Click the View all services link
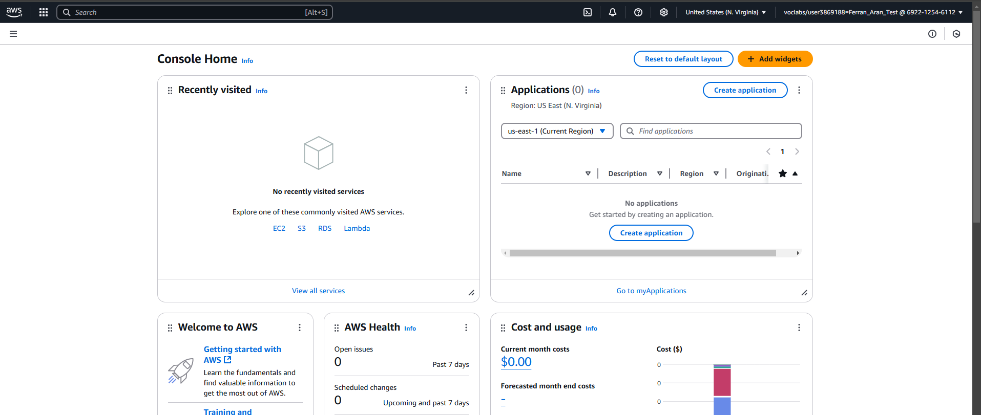 pyautogui.click(x=318, y=291)
